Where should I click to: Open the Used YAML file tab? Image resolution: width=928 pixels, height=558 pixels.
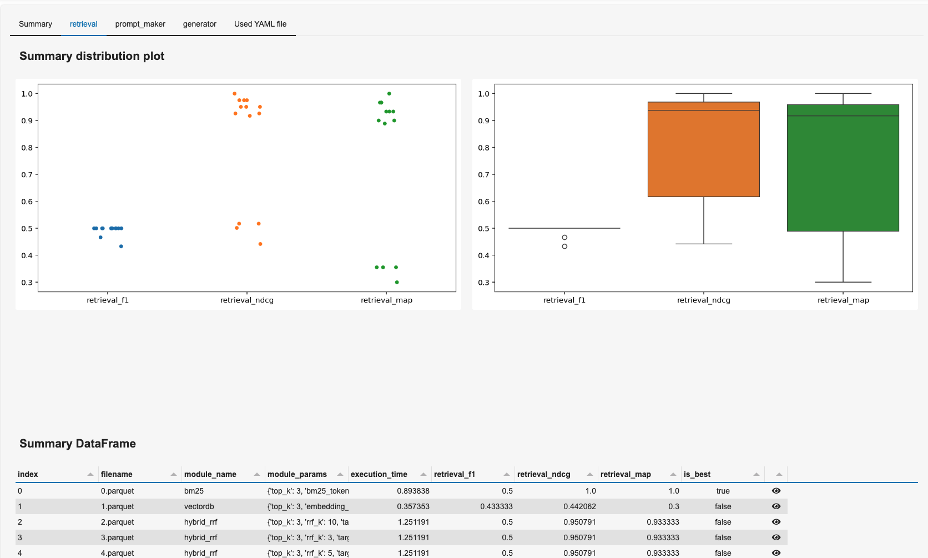click(260, 24)
